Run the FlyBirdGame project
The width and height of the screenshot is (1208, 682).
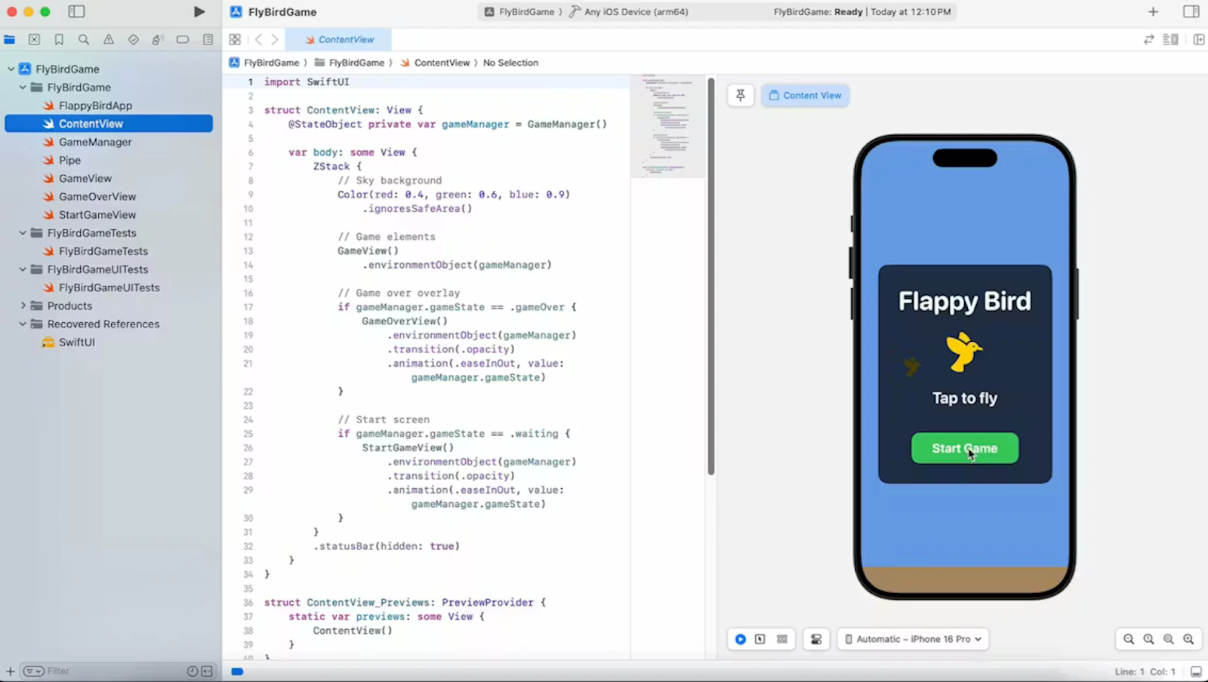coord(199,12)
